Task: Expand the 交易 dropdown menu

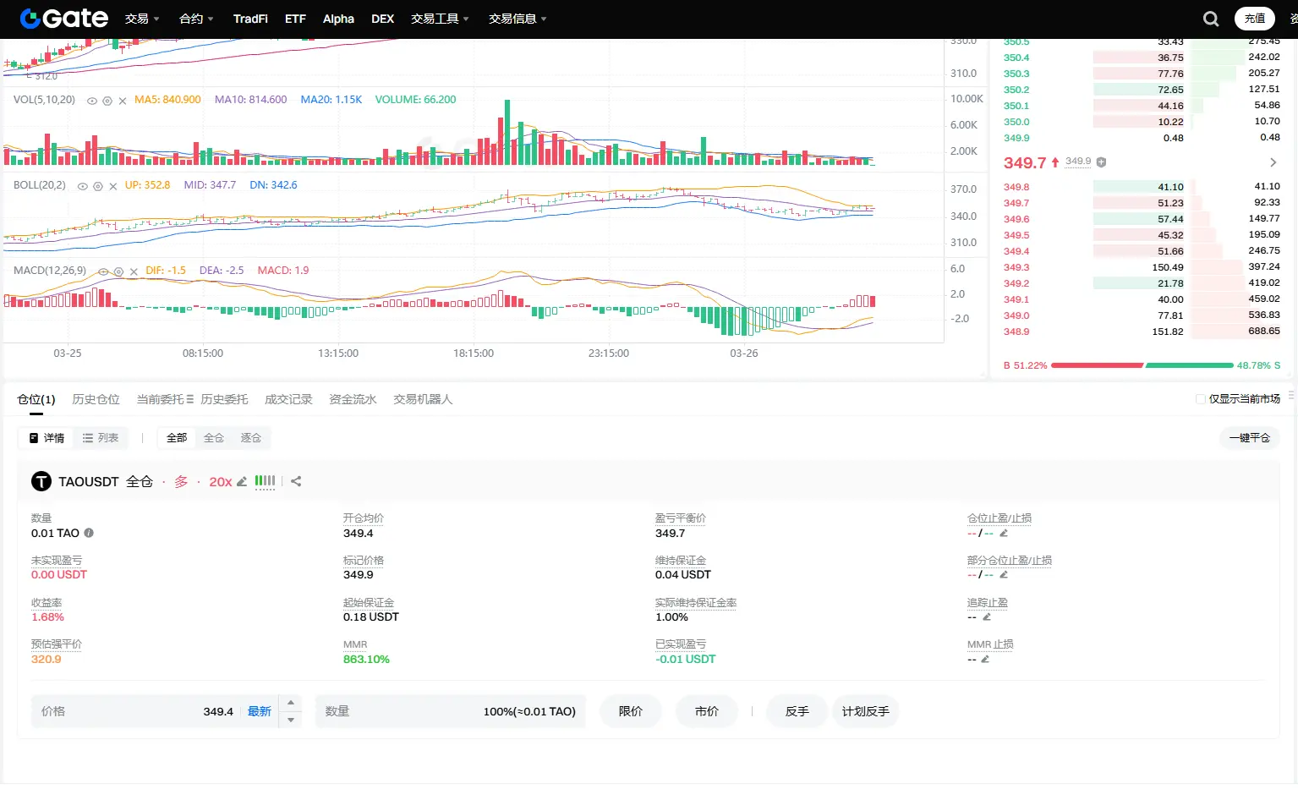Action: pos(142,19)
